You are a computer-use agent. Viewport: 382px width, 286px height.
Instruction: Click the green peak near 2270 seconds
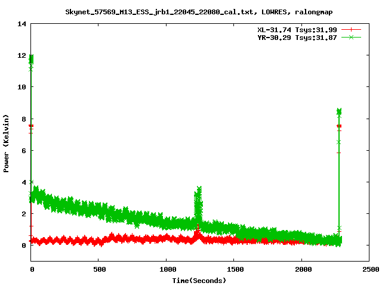click(339, 111)
